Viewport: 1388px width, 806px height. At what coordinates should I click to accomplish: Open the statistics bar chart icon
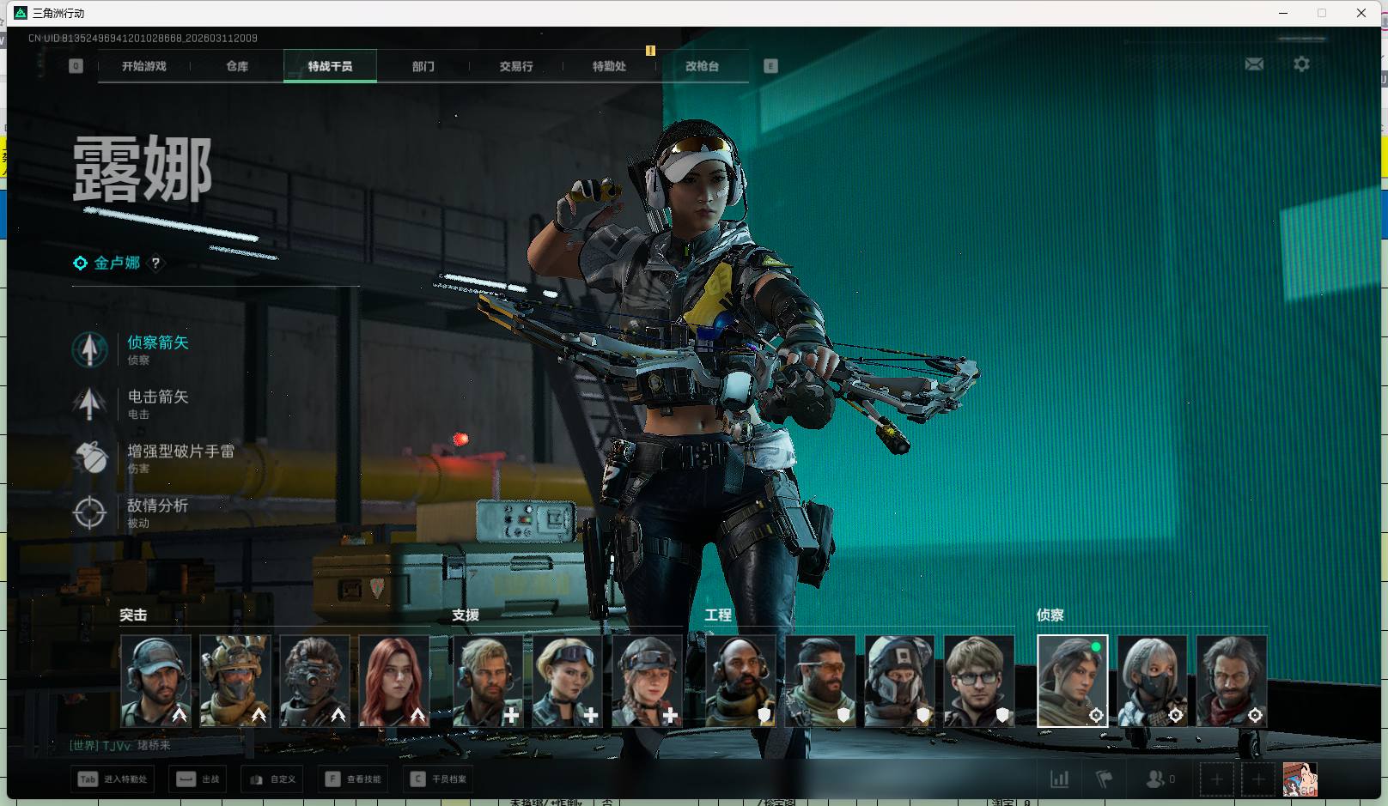pyautogui.click(x=1060, y=779)
